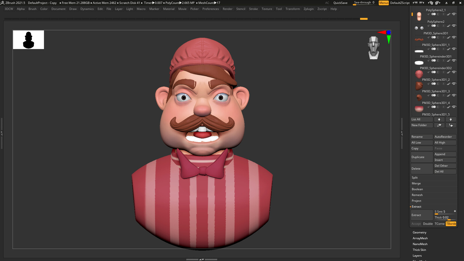Open the Material menu
The image size is (464, 261).
pos(169,9)
